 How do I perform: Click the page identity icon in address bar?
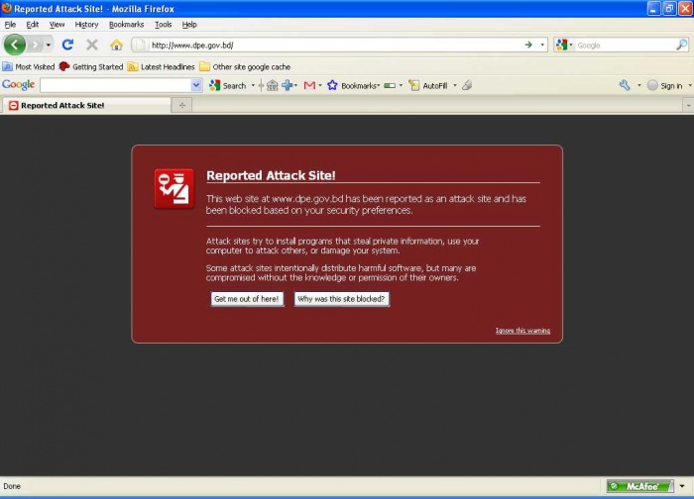coord(140,45)
